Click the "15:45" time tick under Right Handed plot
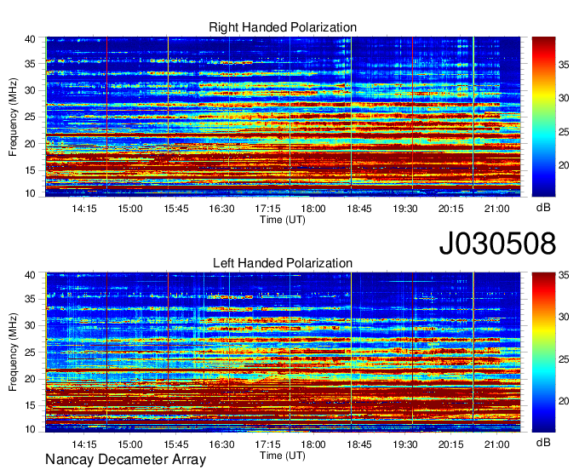579x470 pixels. [x=175, y=209]
